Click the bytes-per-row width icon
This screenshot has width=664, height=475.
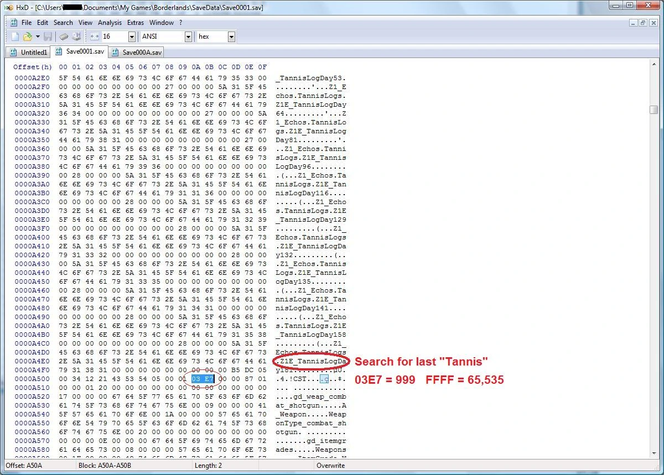95,36
